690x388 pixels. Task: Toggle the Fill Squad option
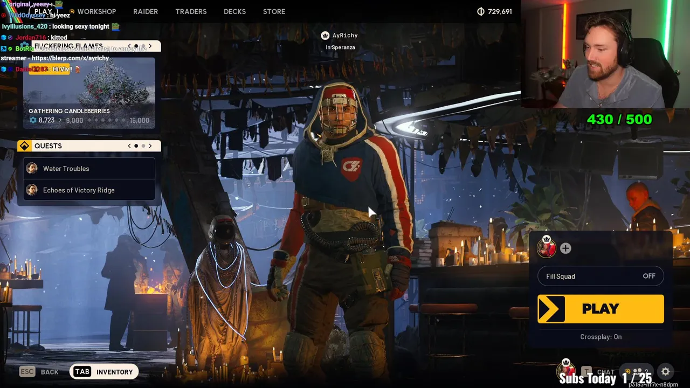[601, 276]
